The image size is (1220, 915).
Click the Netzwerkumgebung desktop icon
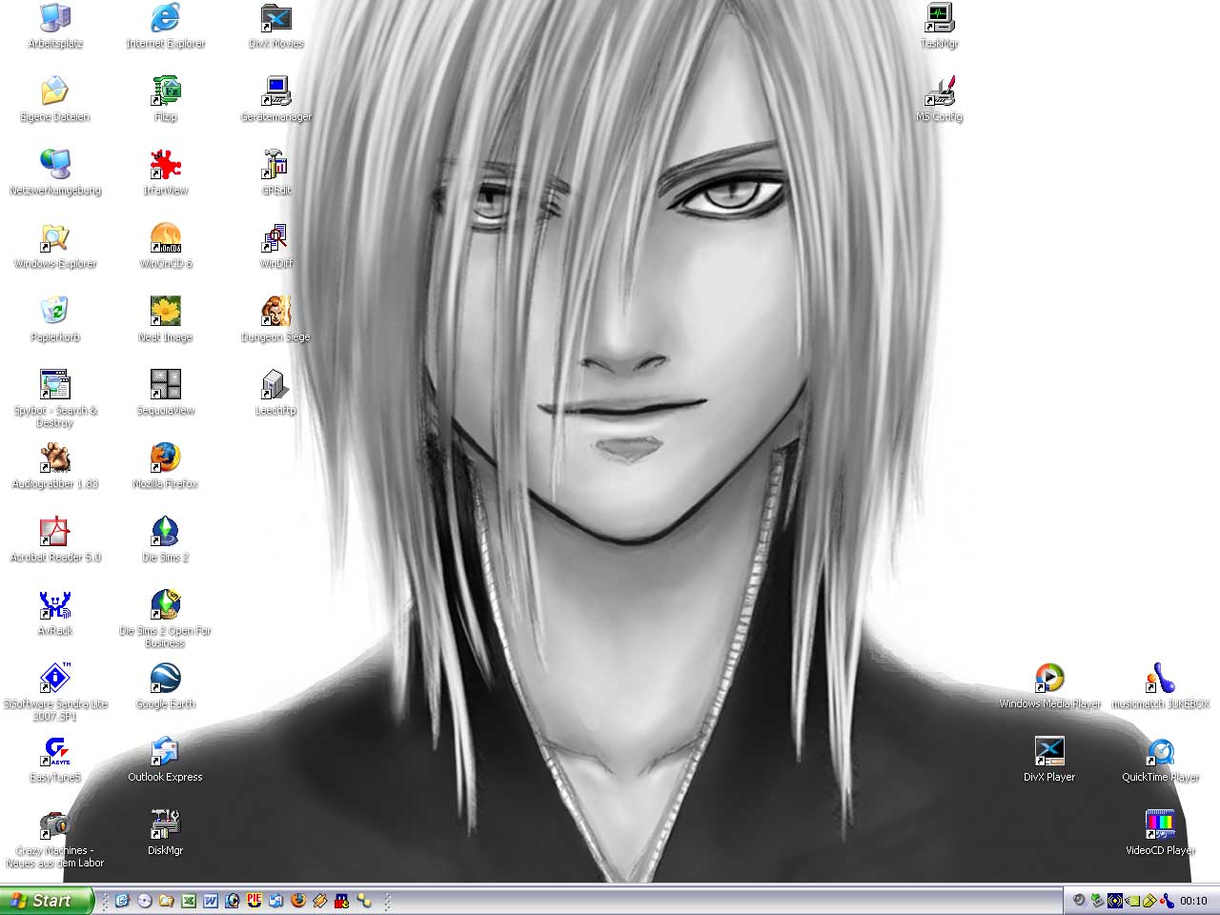click(x=55, y=173)
